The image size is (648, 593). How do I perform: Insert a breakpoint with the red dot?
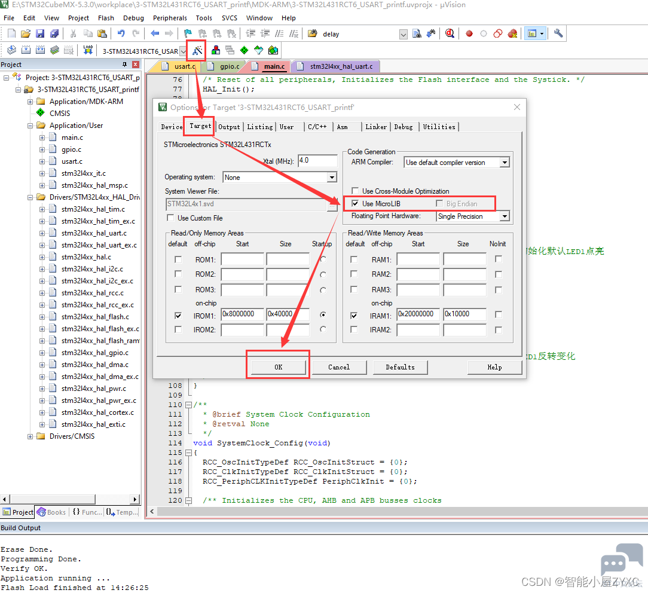click(x=469, y=33)
